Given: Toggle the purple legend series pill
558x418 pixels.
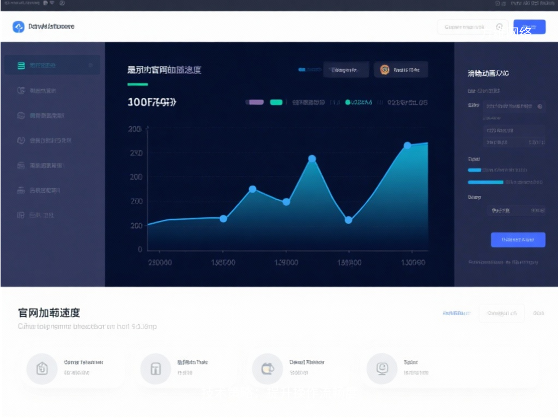Looking at the screenshot, I should [x=254, y=102].
